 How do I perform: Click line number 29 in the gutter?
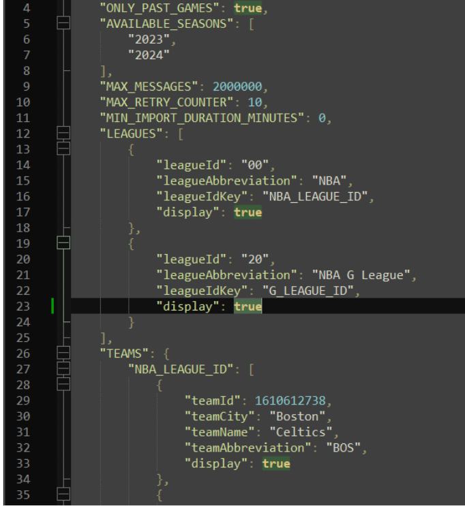coord(23,400)
